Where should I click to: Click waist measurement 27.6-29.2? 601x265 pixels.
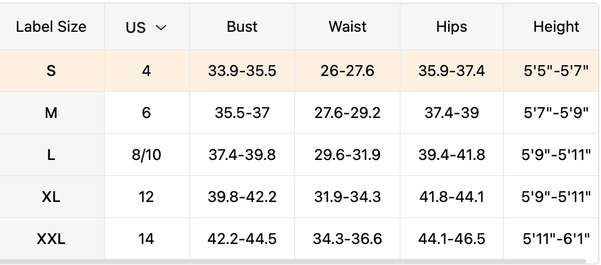[x=347, y=113]
